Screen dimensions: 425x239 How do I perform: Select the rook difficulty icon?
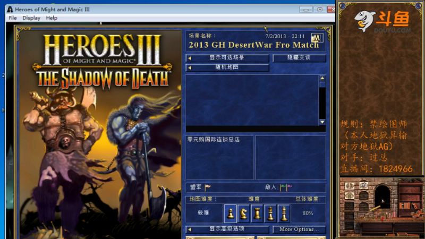click(x=257, y=214)
